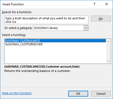Click the question mark help icon
113x99 pixels.
(x=94, y=4)
